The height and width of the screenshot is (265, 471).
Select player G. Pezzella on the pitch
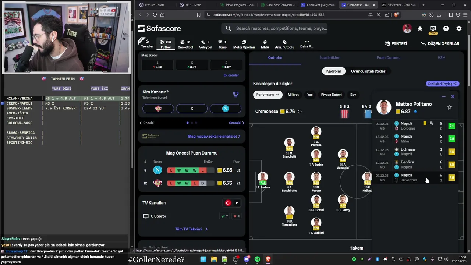click(316, 137)
